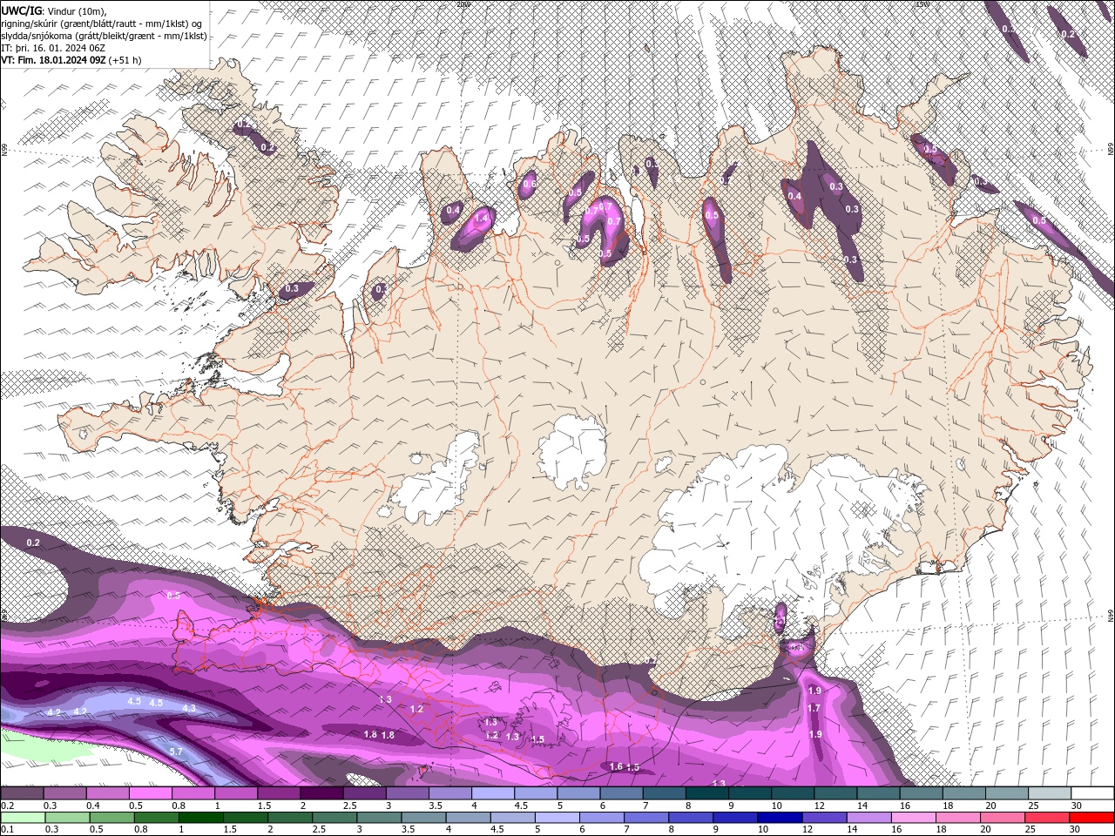Select the light lavender 4 swatch in upper legend
This screenshot has height=836, width=1115.
(x=493, y=793)
